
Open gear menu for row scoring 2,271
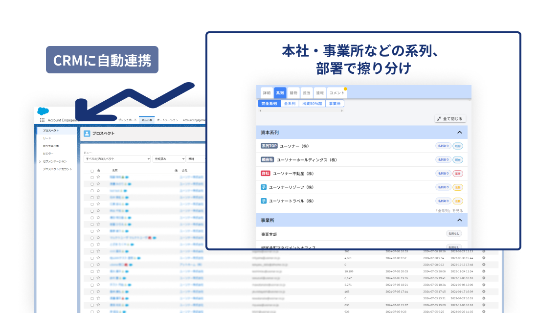[484, 285]
